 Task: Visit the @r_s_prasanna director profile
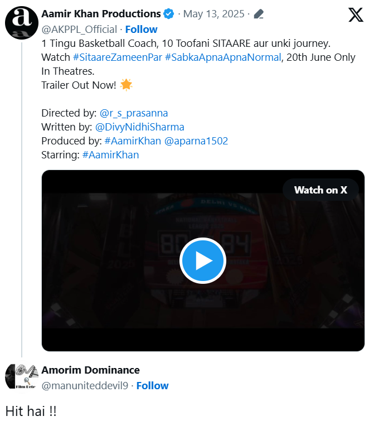134,113
